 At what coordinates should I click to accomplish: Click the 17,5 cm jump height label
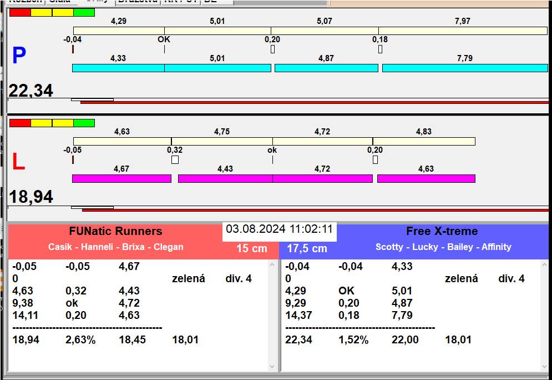click(307, 248)
